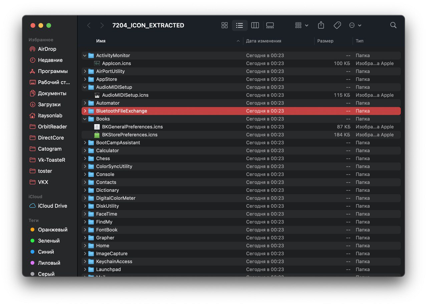Select the ImageCapture folder row
The width and height of the screenshot is (427, 306).
pyautogui.click(x=241, y=254)
